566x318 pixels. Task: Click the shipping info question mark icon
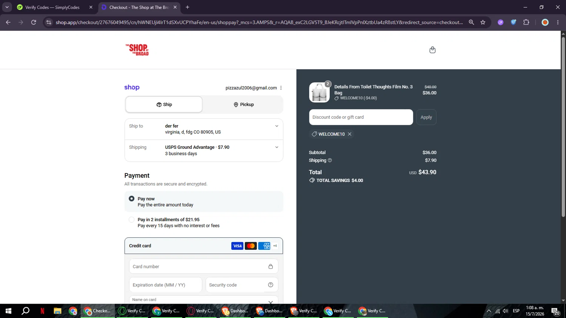point(330,161)
